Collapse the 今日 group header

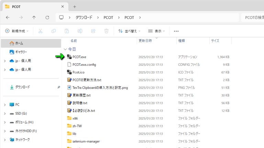[x=65, y=49]
